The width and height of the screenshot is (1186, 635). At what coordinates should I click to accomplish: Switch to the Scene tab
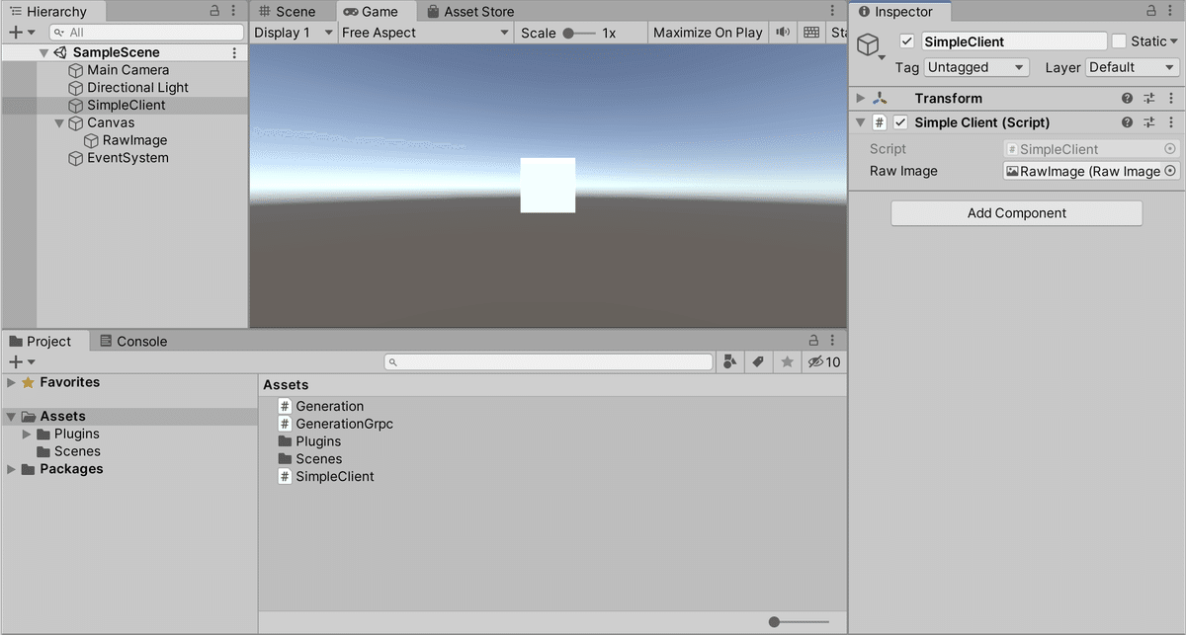point(292,11)
